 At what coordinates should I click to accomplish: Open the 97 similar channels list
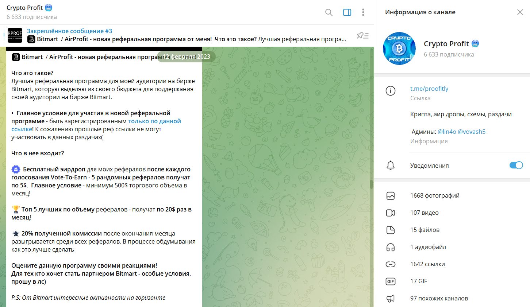click(452, 298)
